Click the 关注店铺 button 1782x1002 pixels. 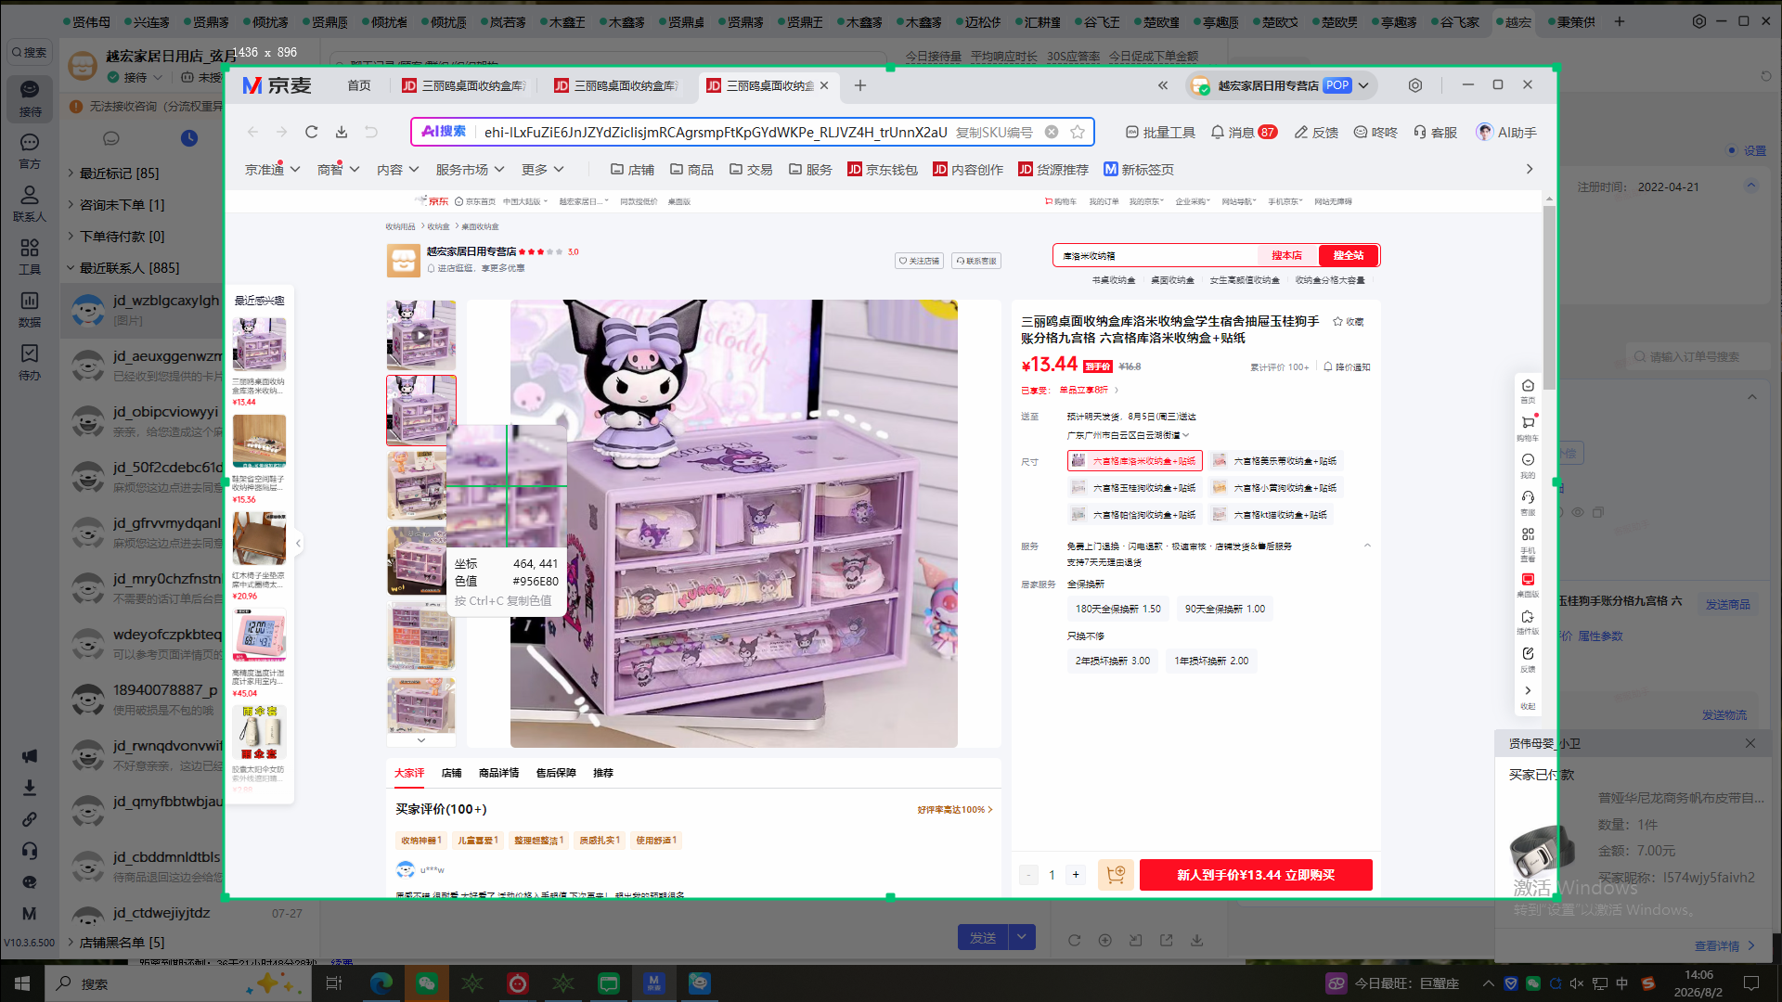tap(919, 261)
